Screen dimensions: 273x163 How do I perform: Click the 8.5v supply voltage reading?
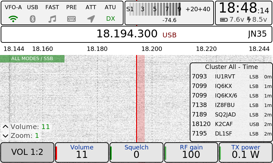(x=259, y=20)
